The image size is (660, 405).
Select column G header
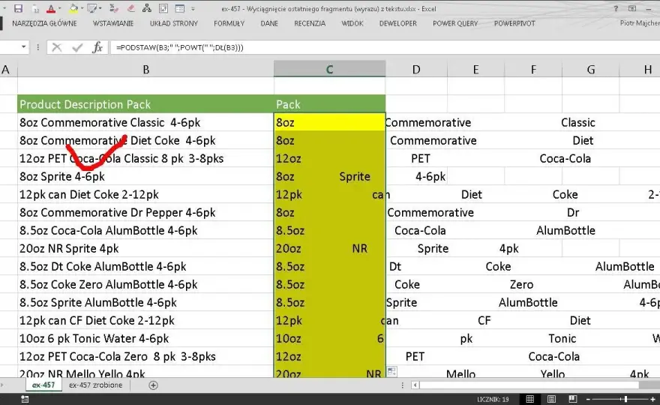(590, 69)
